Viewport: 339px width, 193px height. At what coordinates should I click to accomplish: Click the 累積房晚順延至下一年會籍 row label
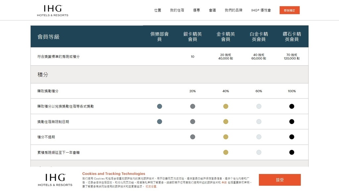point(58,153)
